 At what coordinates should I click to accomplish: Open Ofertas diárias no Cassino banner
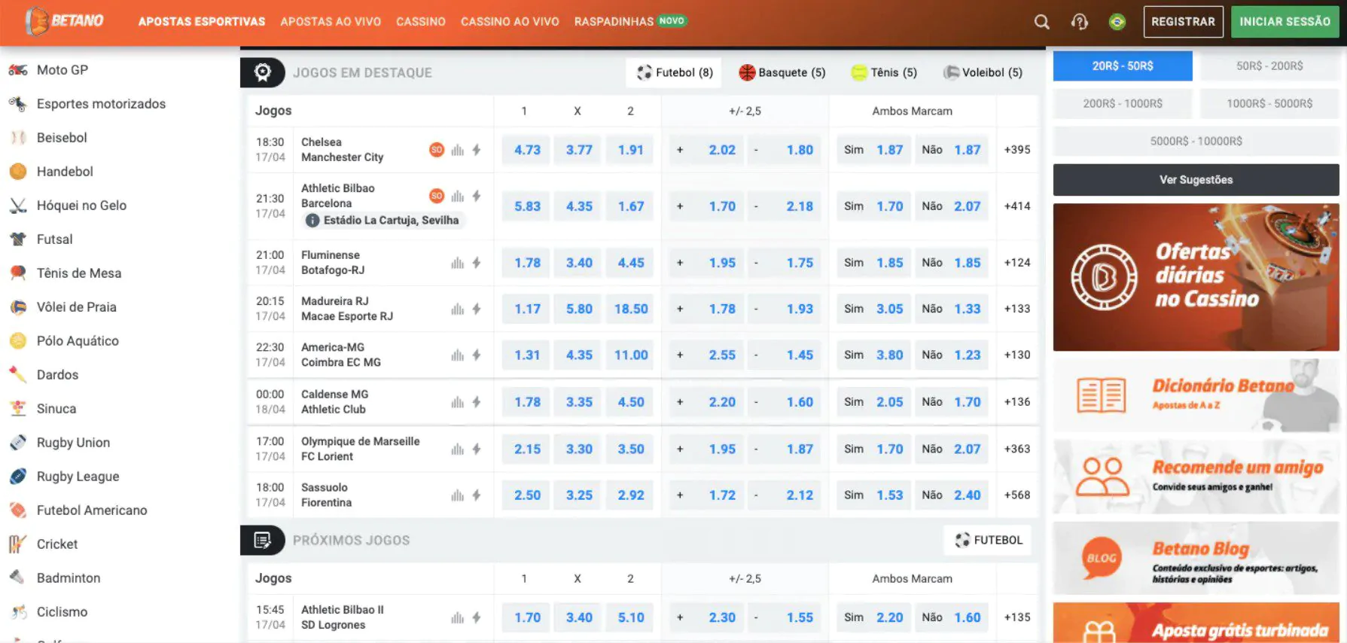(1196, 277)
